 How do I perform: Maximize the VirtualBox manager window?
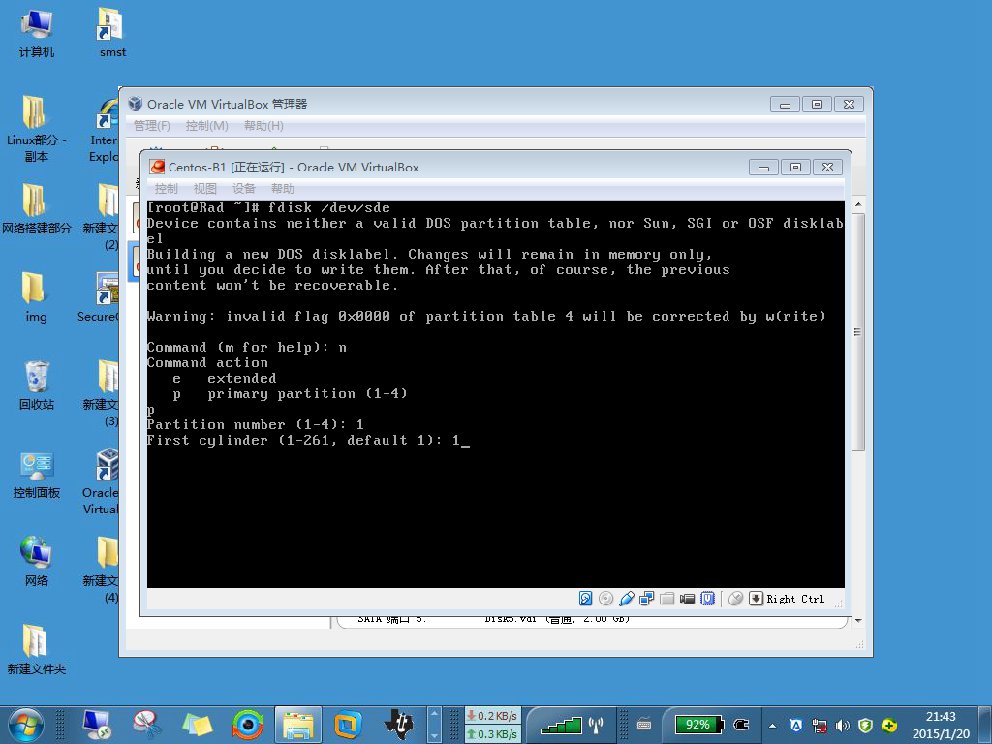[817, 105]
